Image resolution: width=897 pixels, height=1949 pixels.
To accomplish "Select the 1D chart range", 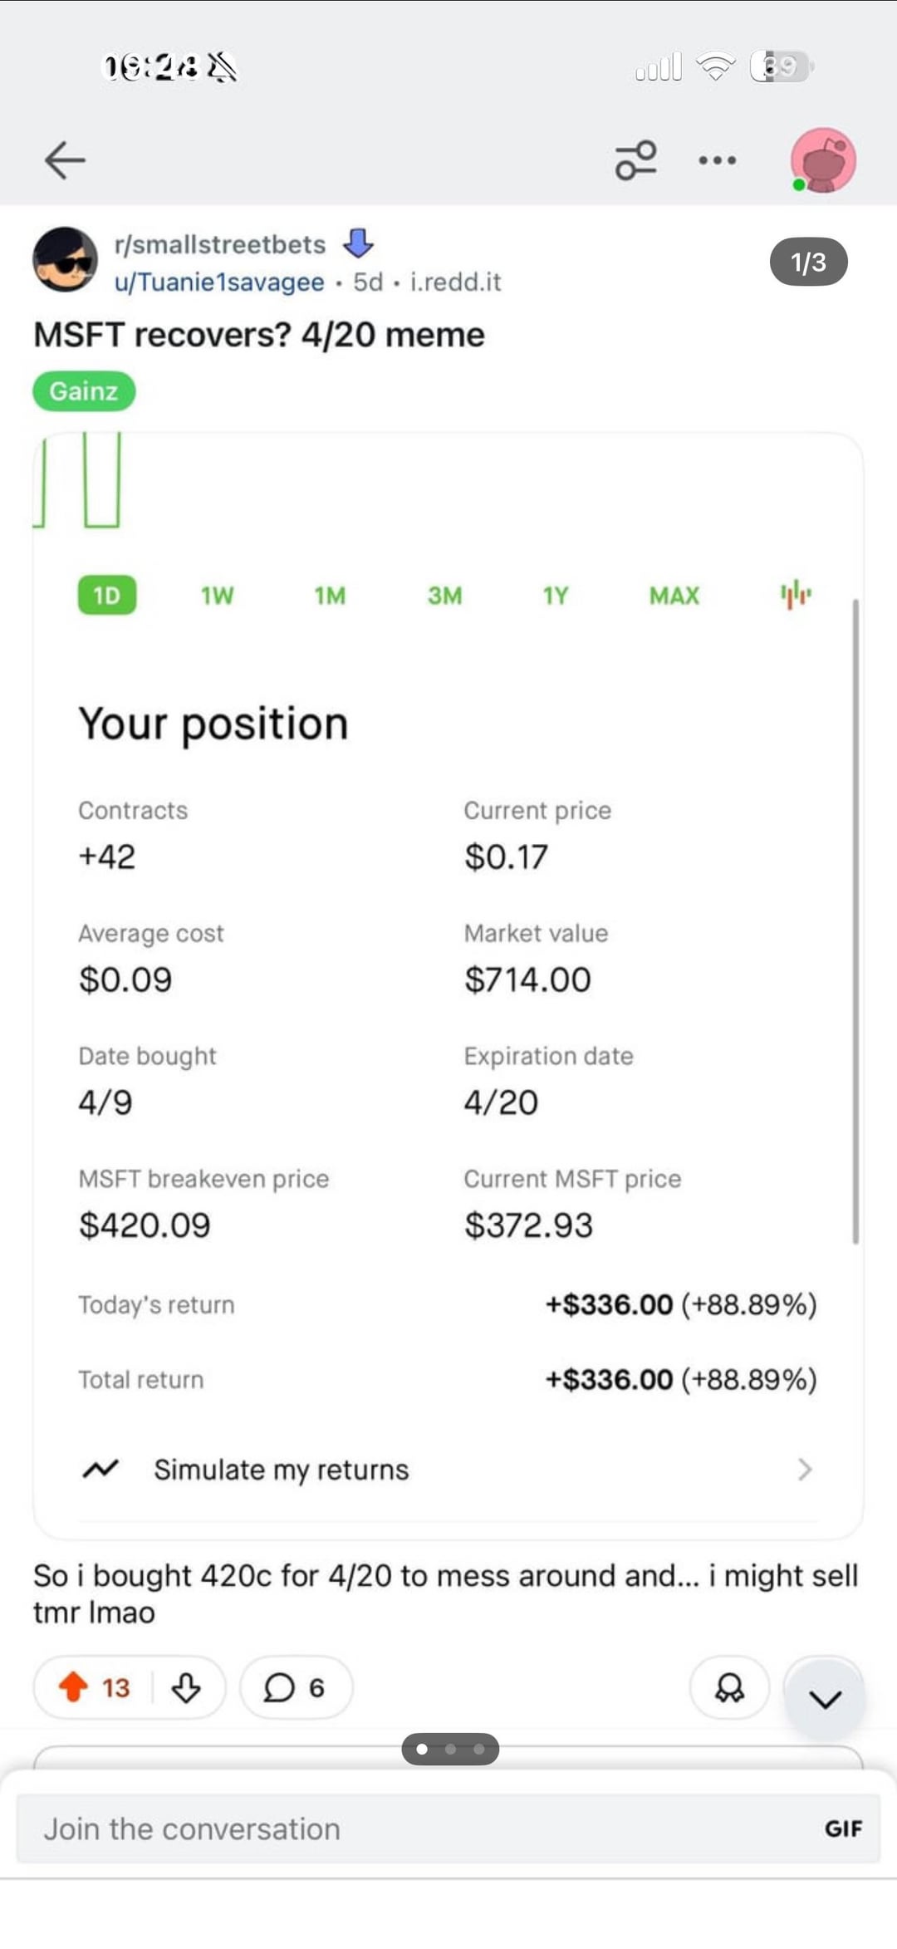I will tap(107, 595).
